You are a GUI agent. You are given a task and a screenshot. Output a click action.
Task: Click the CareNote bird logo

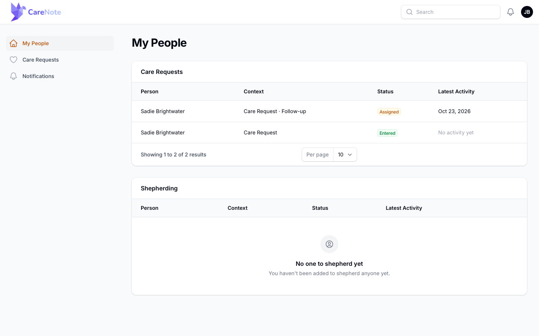tap(18, 12)
